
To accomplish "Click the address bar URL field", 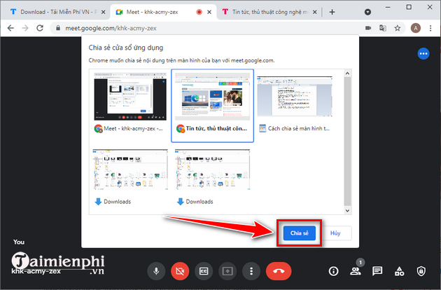I will point(208,28).
